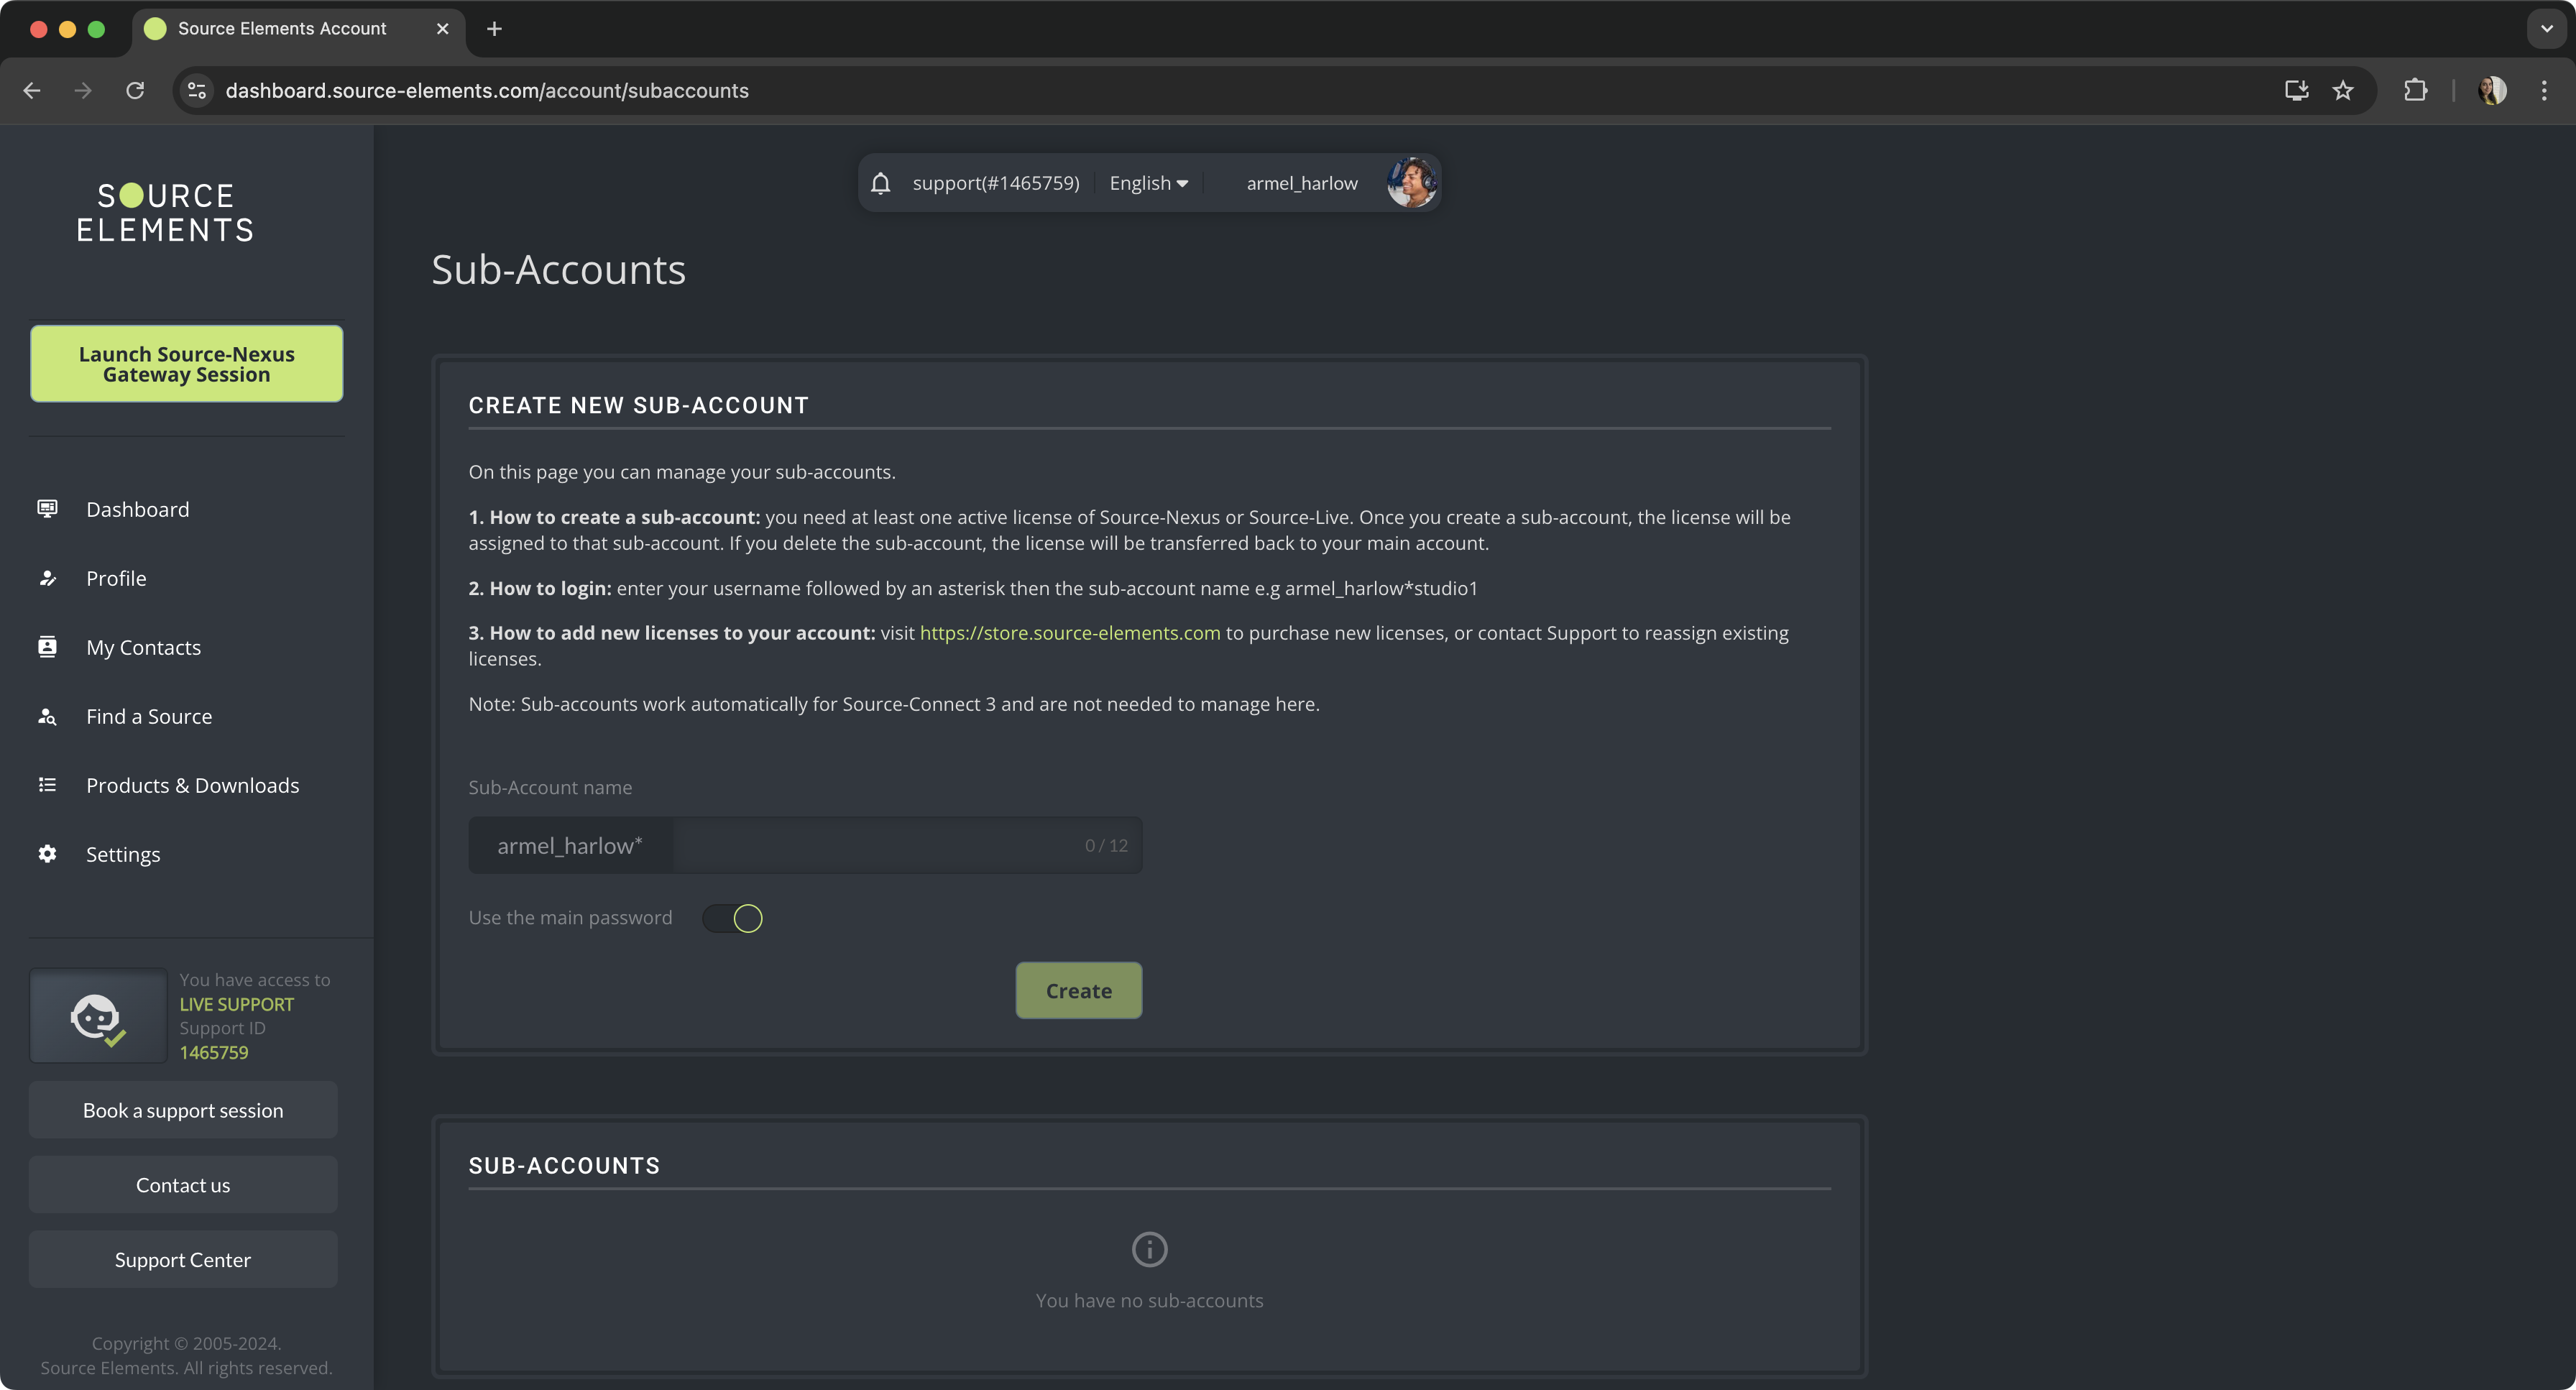Click the Find a Source icon
The height and width of the screenshot is (1390, 2576).
click(47, 716)
